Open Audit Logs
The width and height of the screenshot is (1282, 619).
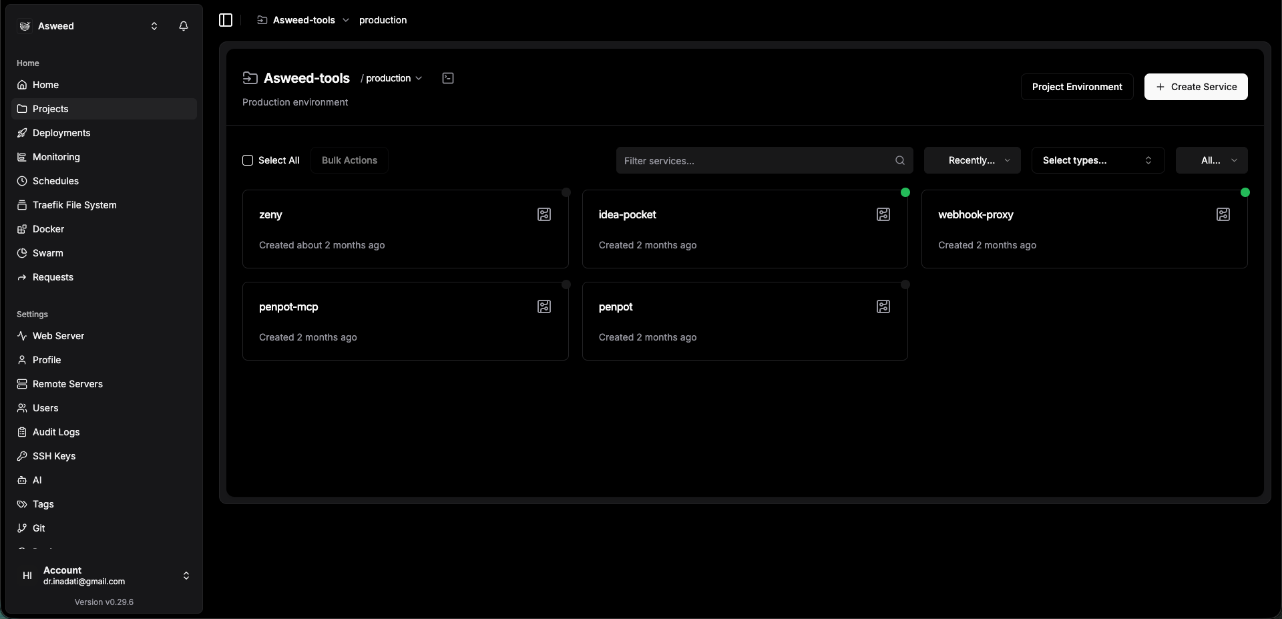tap(104, 432)
